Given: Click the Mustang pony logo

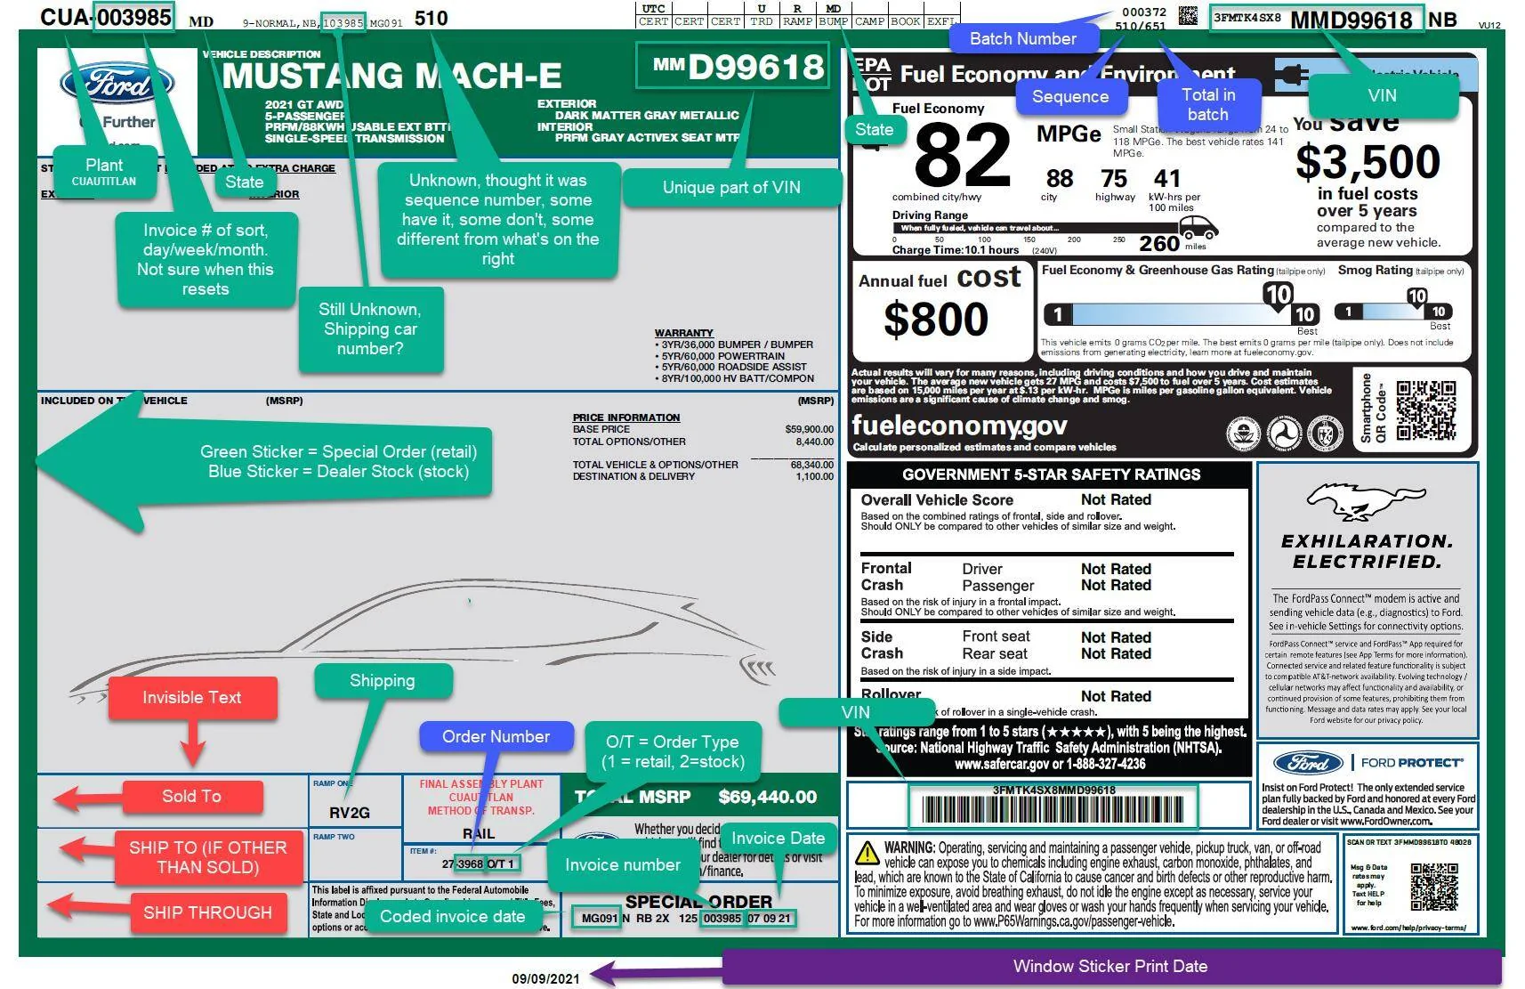Looking at the screenshot, I should 1365,501.
